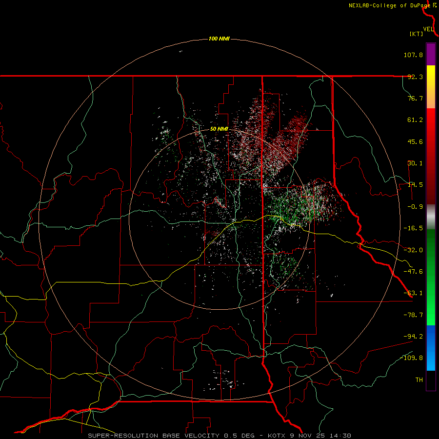
Task: Click the gray near-zero segment of color bar
Action: tap(431, 217)
